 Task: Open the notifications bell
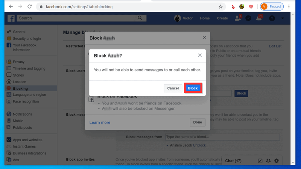click(259, 18)
